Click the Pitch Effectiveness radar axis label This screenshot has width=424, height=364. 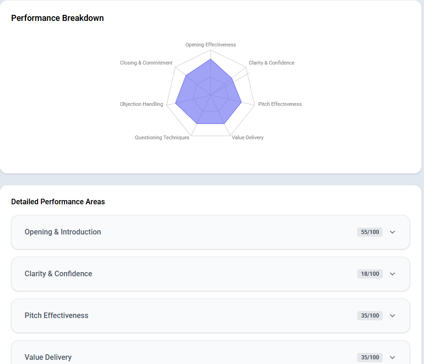pos(280,104)
